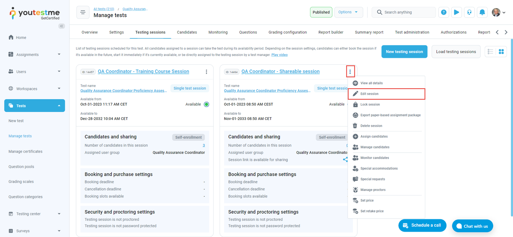The width and height of the screenshot is (513, 237).
Task: Click the share icon for session link
Action: 345,159
